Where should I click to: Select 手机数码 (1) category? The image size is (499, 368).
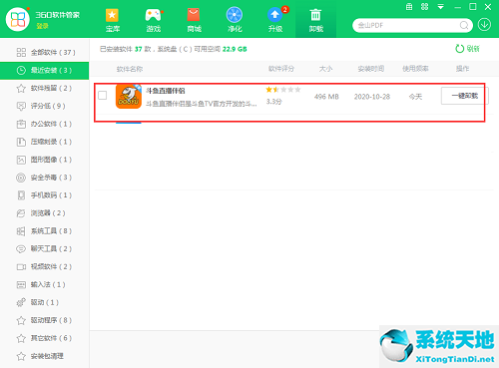(45, 195)
